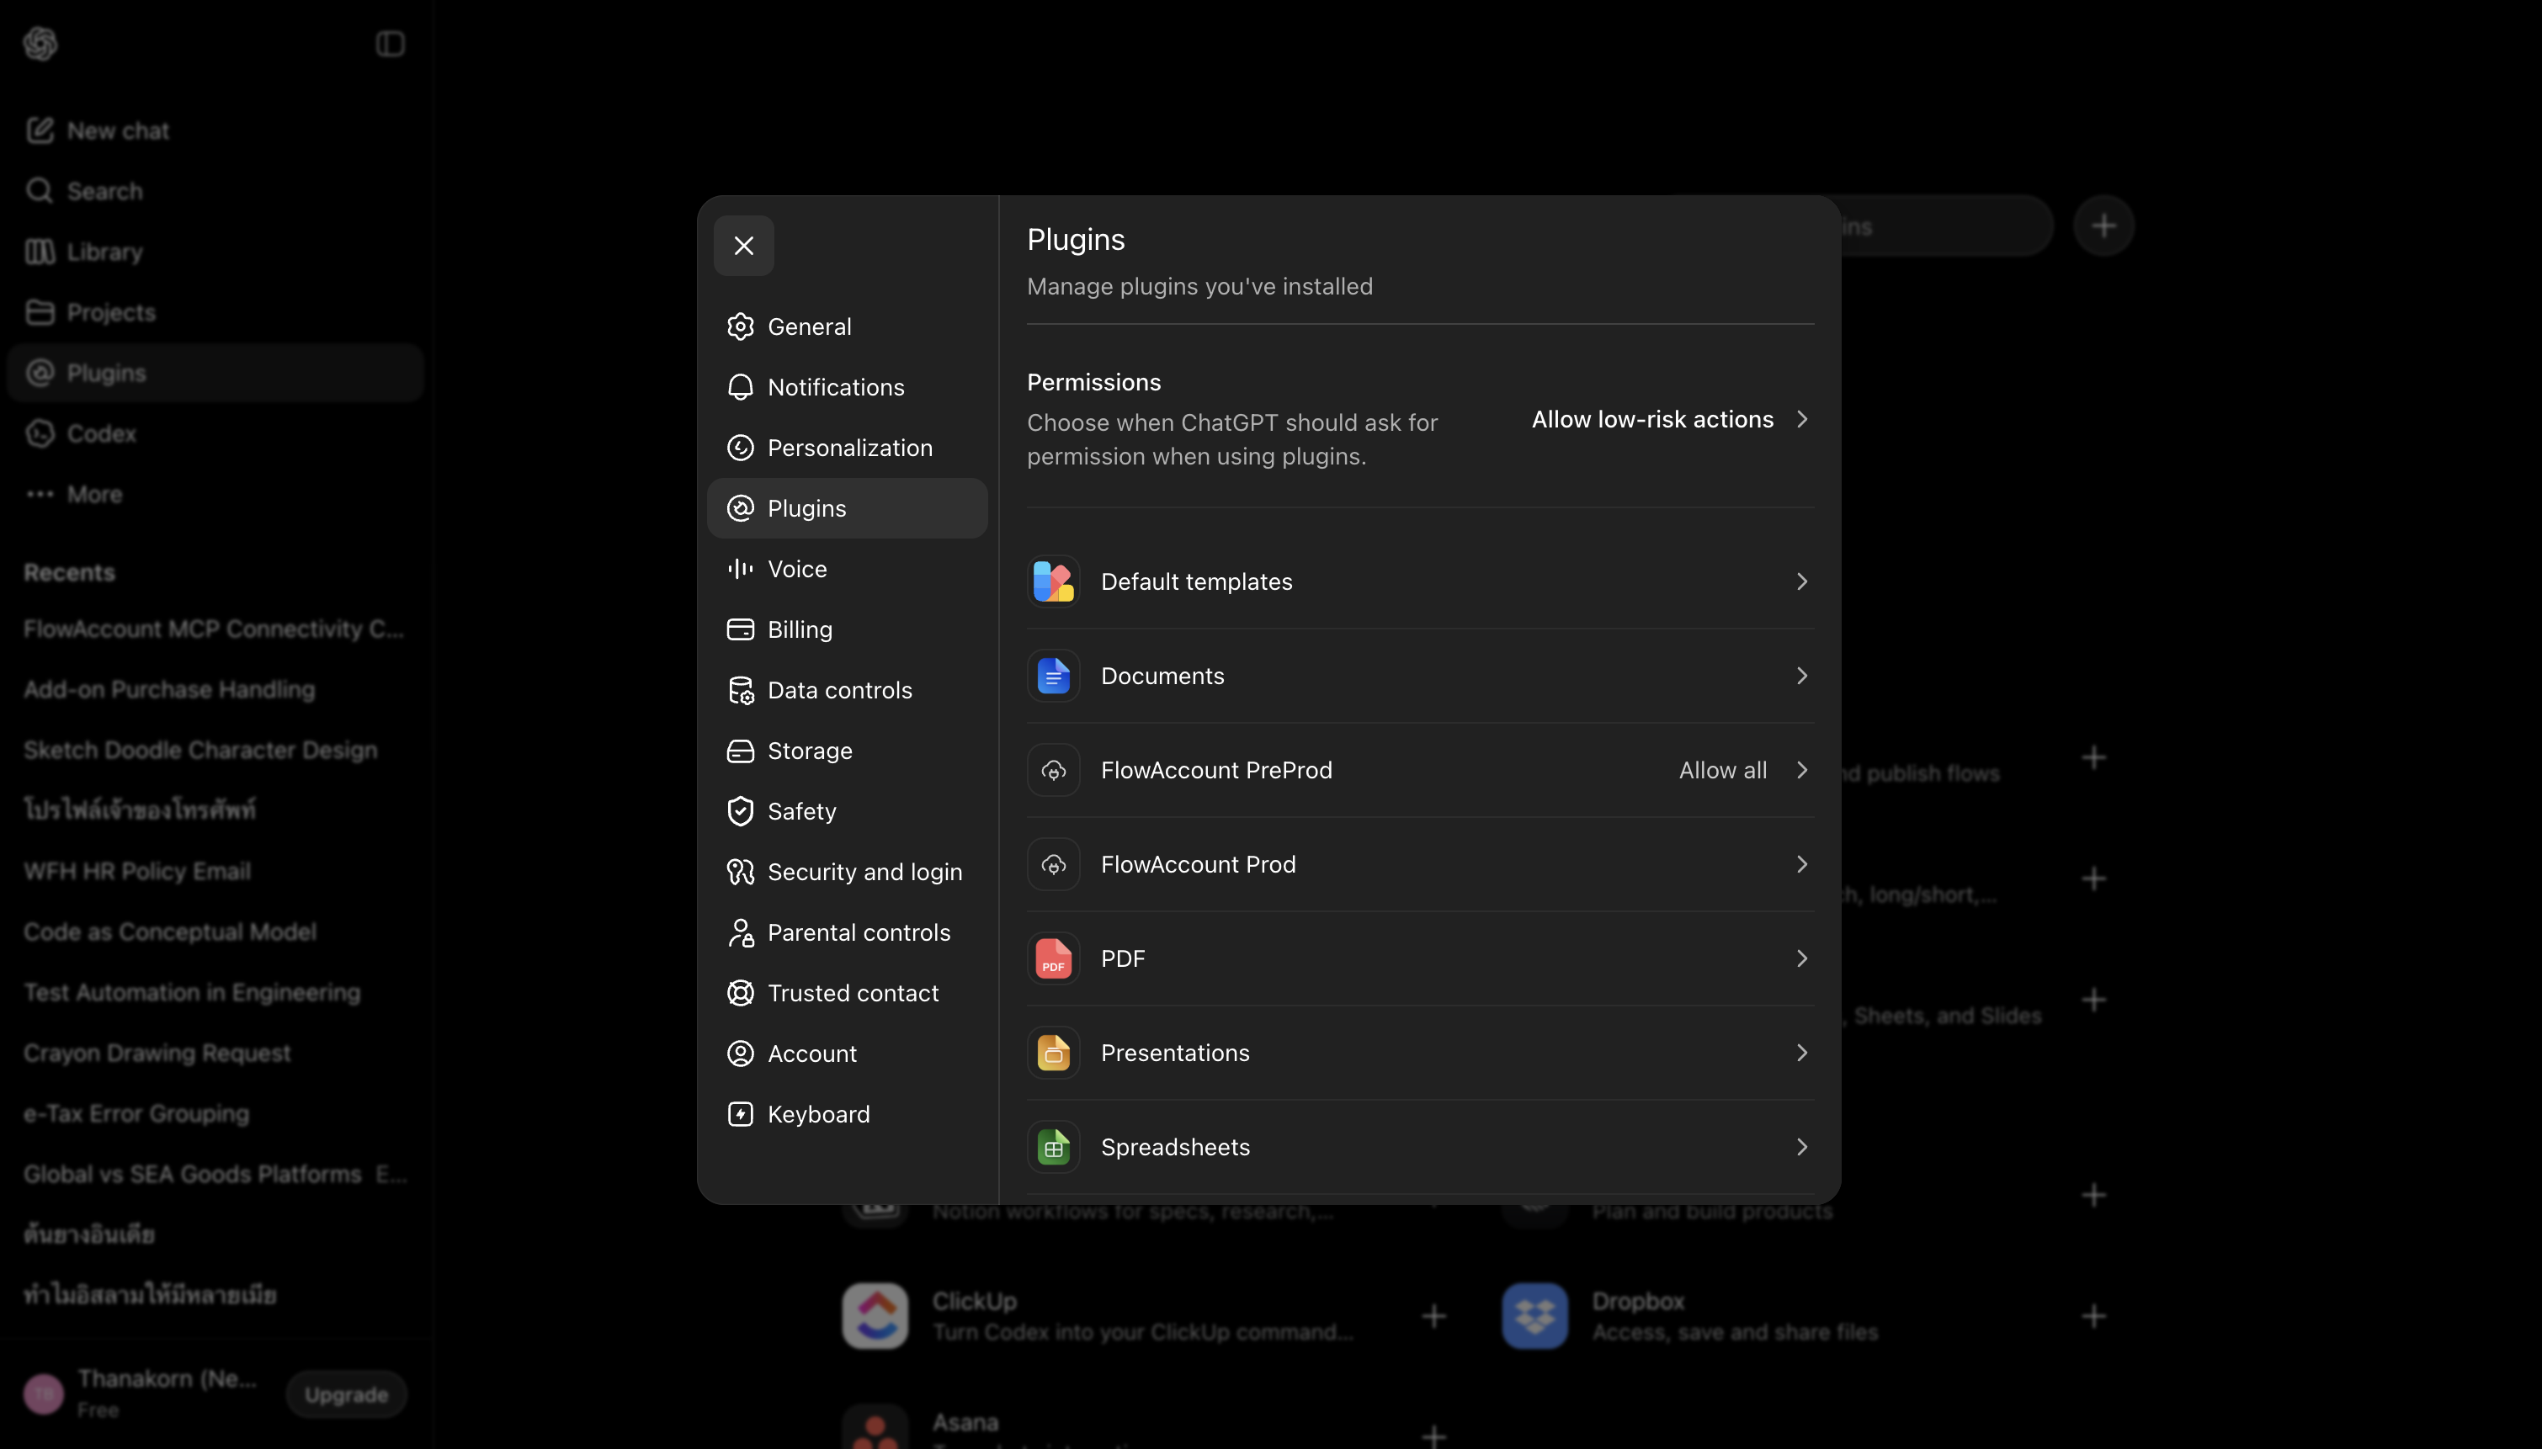The width and height of the screenshot is (2542, 1449).
Task: Open Test Automation in Engineering chat
Action: point(215,993)
